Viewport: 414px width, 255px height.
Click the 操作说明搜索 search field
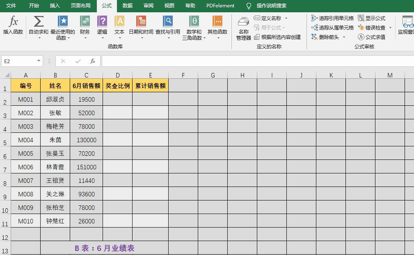[x=272, y=6]
